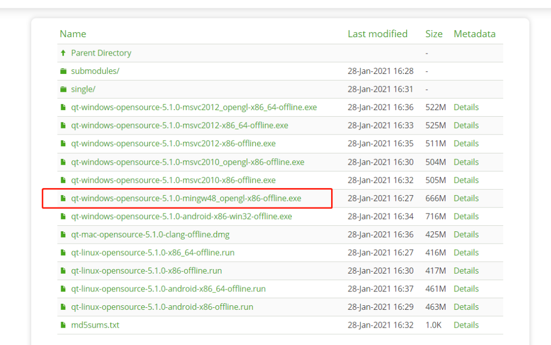
Task: Open Details for msvc2012-x86_64-offline.exe
Action: (466, 125)
